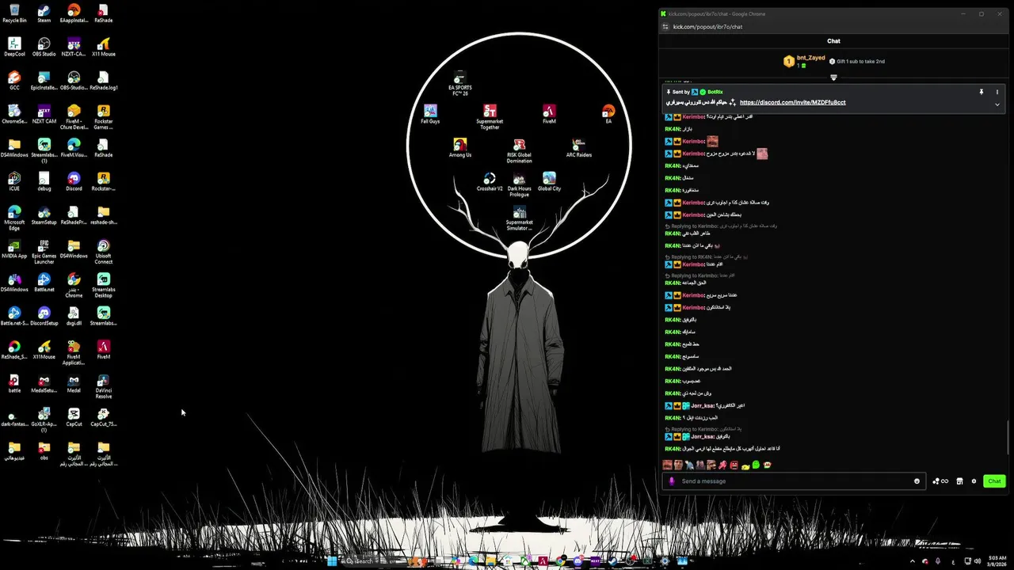Select the Supermarket Together game icon
1014x570 pixels.
(490, 116)
